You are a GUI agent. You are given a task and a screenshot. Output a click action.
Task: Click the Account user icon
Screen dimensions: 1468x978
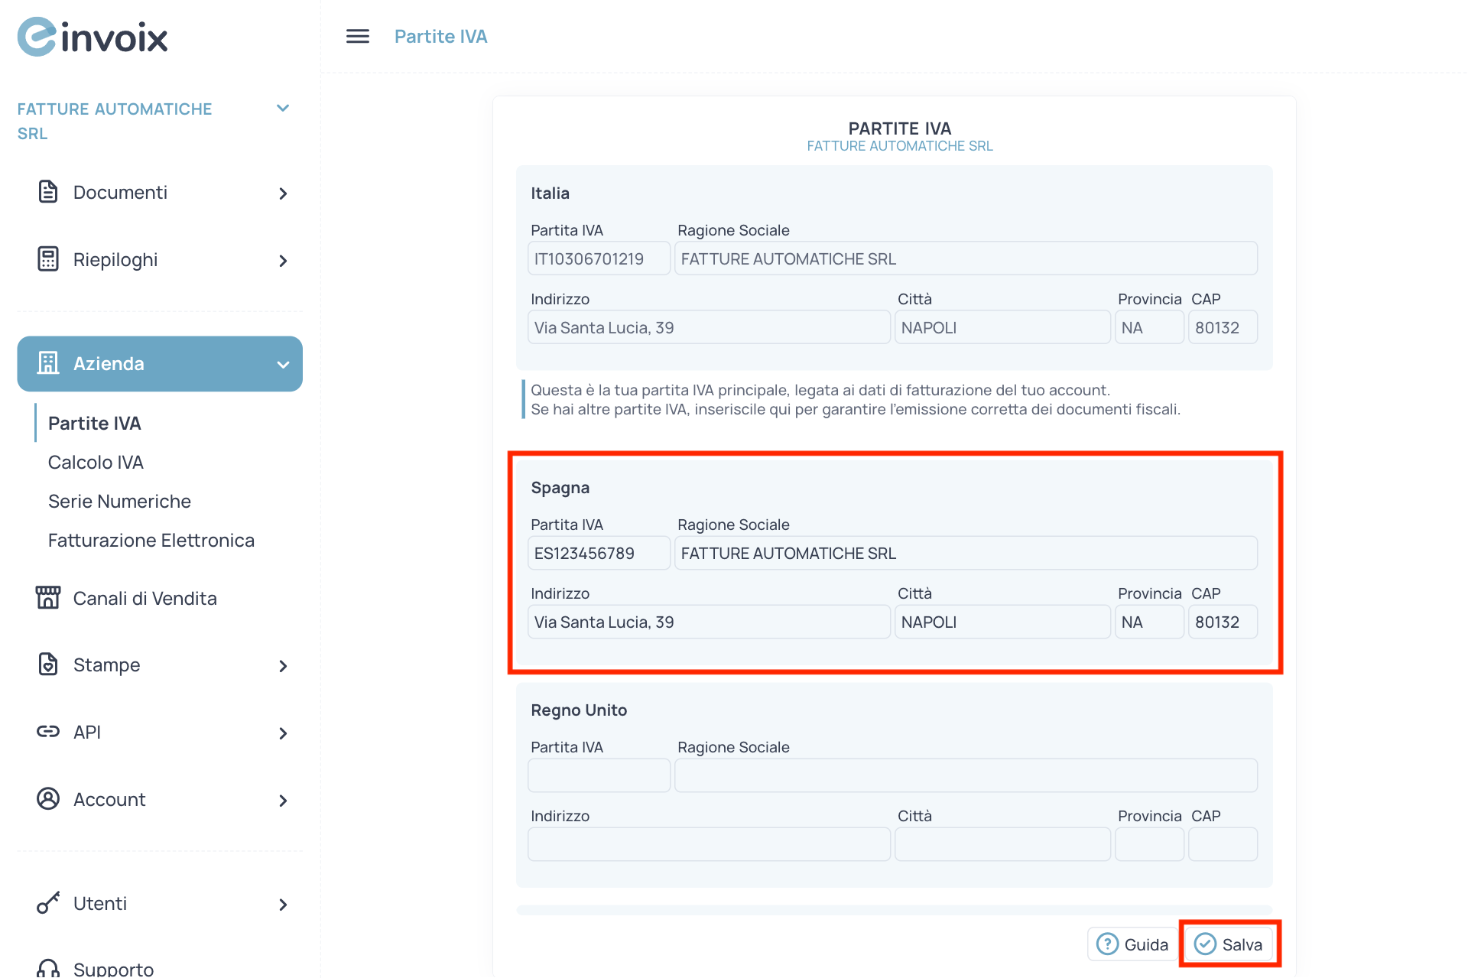(x=47, y=799)
